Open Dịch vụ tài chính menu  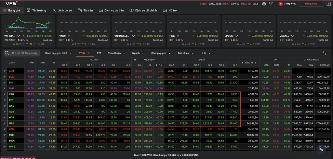click(x=143, y=10)
